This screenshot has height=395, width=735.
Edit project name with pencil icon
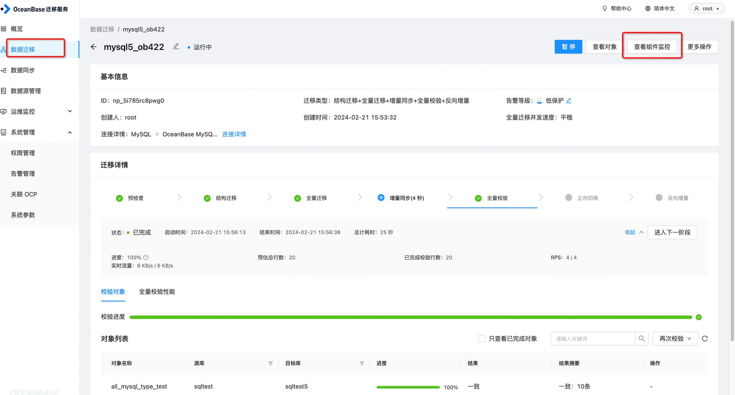[176, 46]
